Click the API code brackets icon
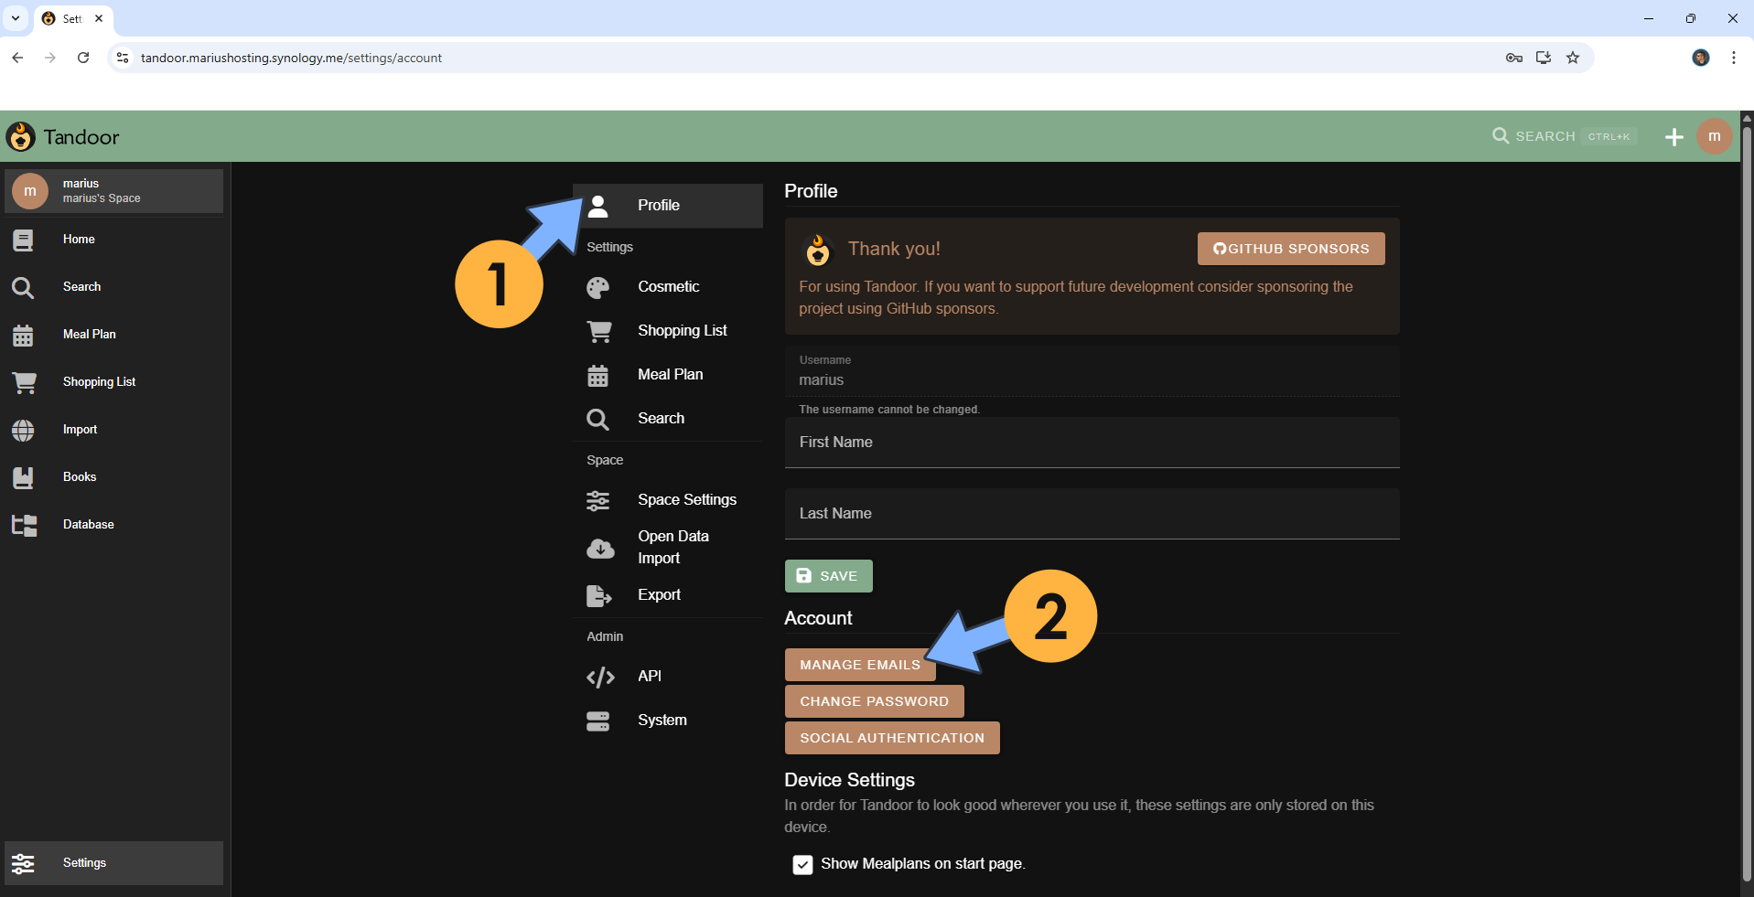The image size is (1754, 897). pos(599,677)
